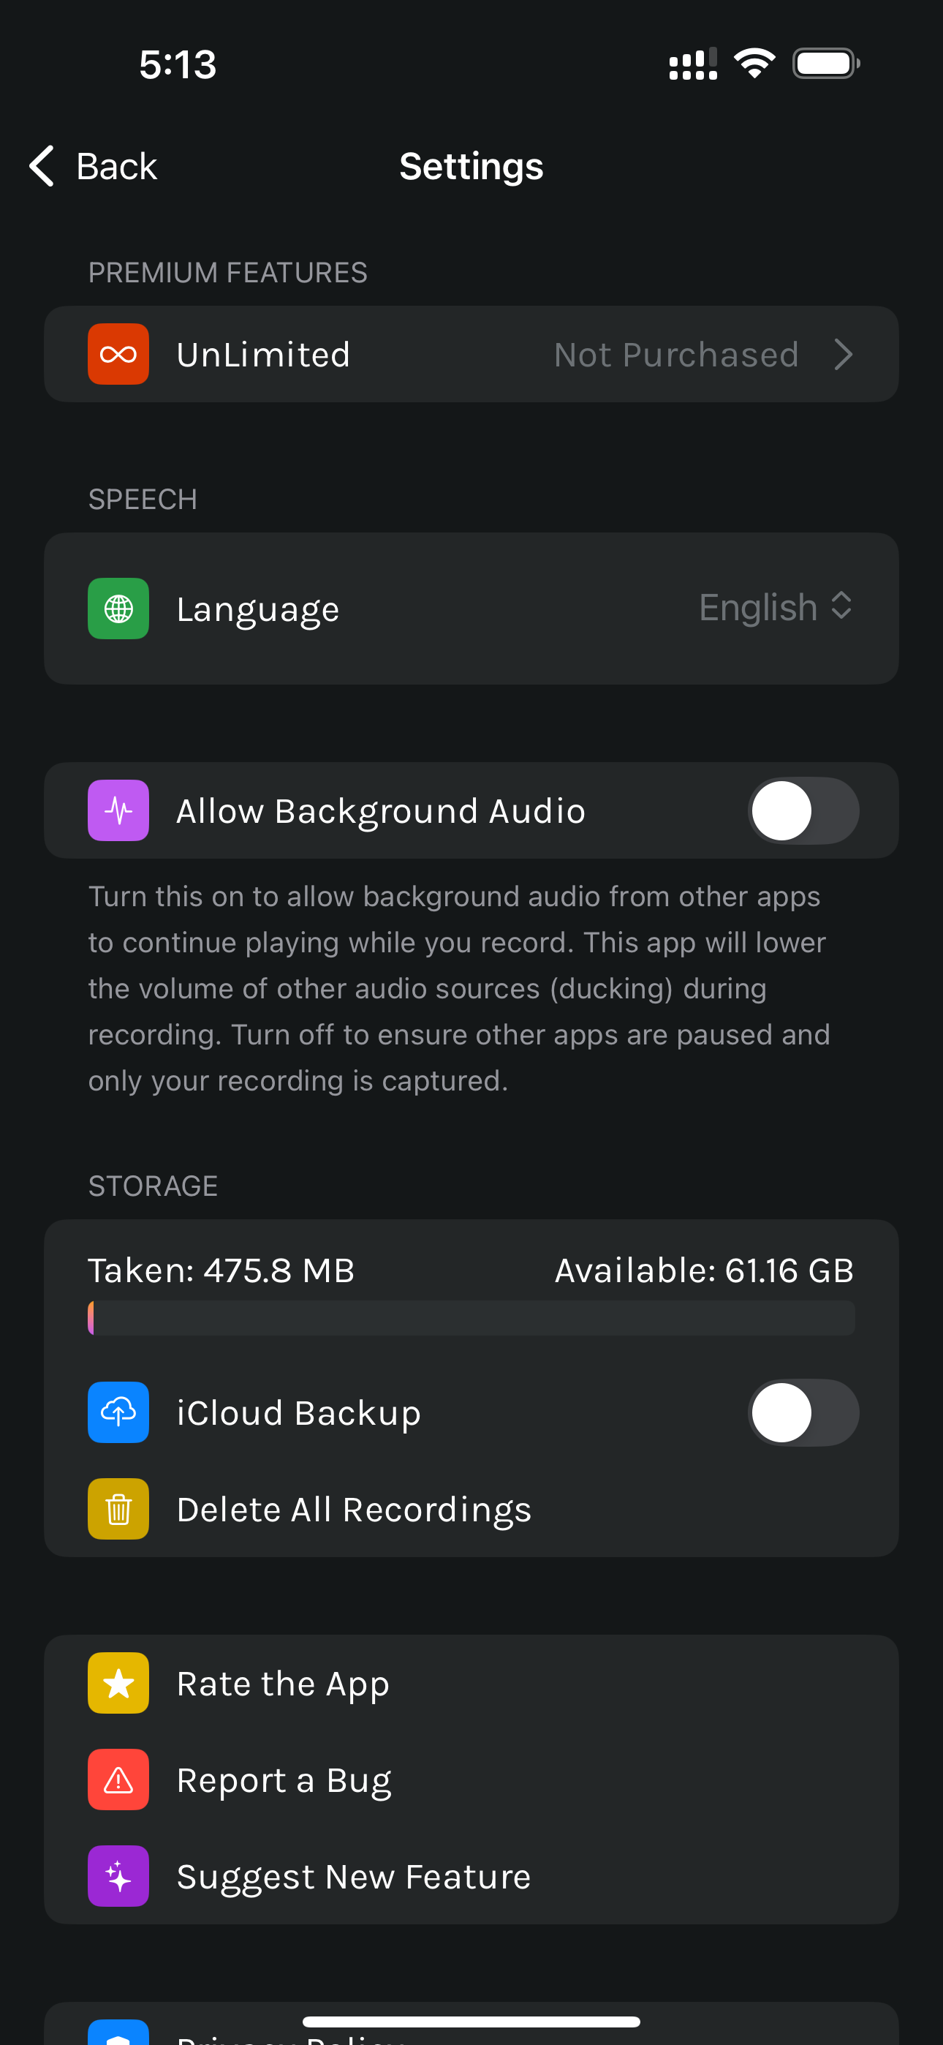Tap the orange infinity UnLimited icon
The image size is (943, 2045).
point(118,354)
